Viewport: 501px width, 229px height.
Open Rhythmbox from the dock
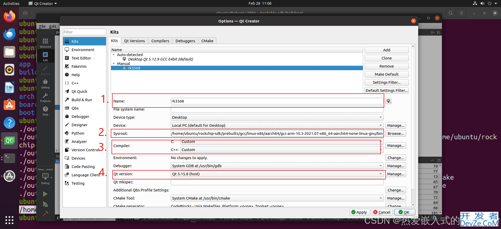click(x=9, y=70)
